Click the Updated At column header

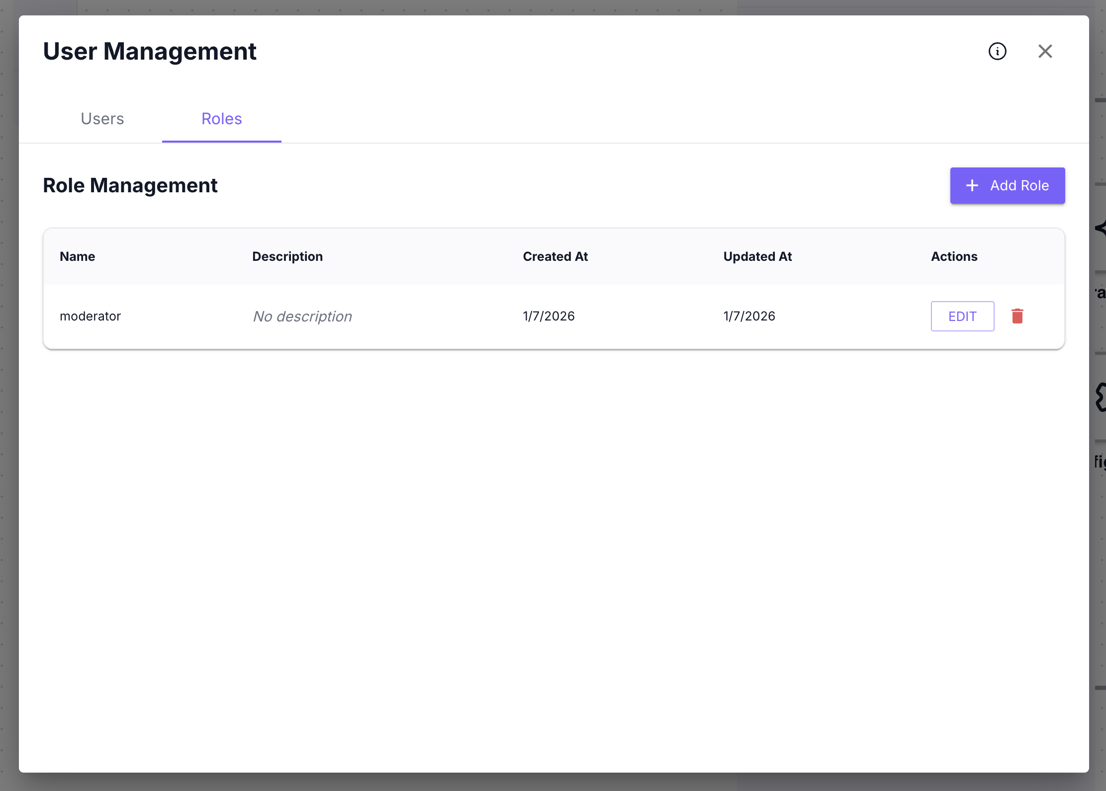point(757,256)
